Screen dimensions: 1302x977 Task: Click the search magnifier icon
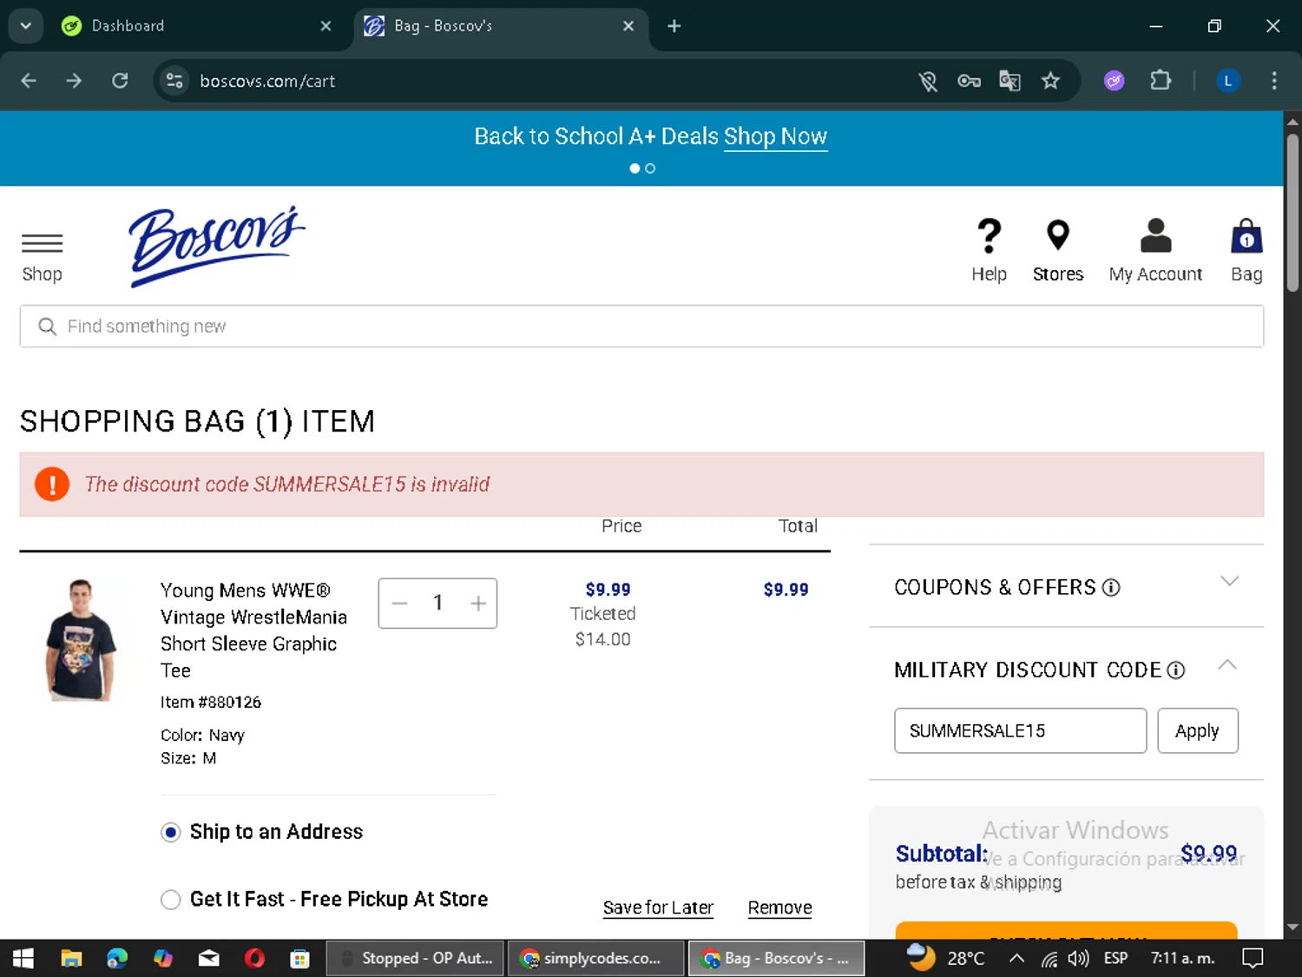[x=47, y=327]
